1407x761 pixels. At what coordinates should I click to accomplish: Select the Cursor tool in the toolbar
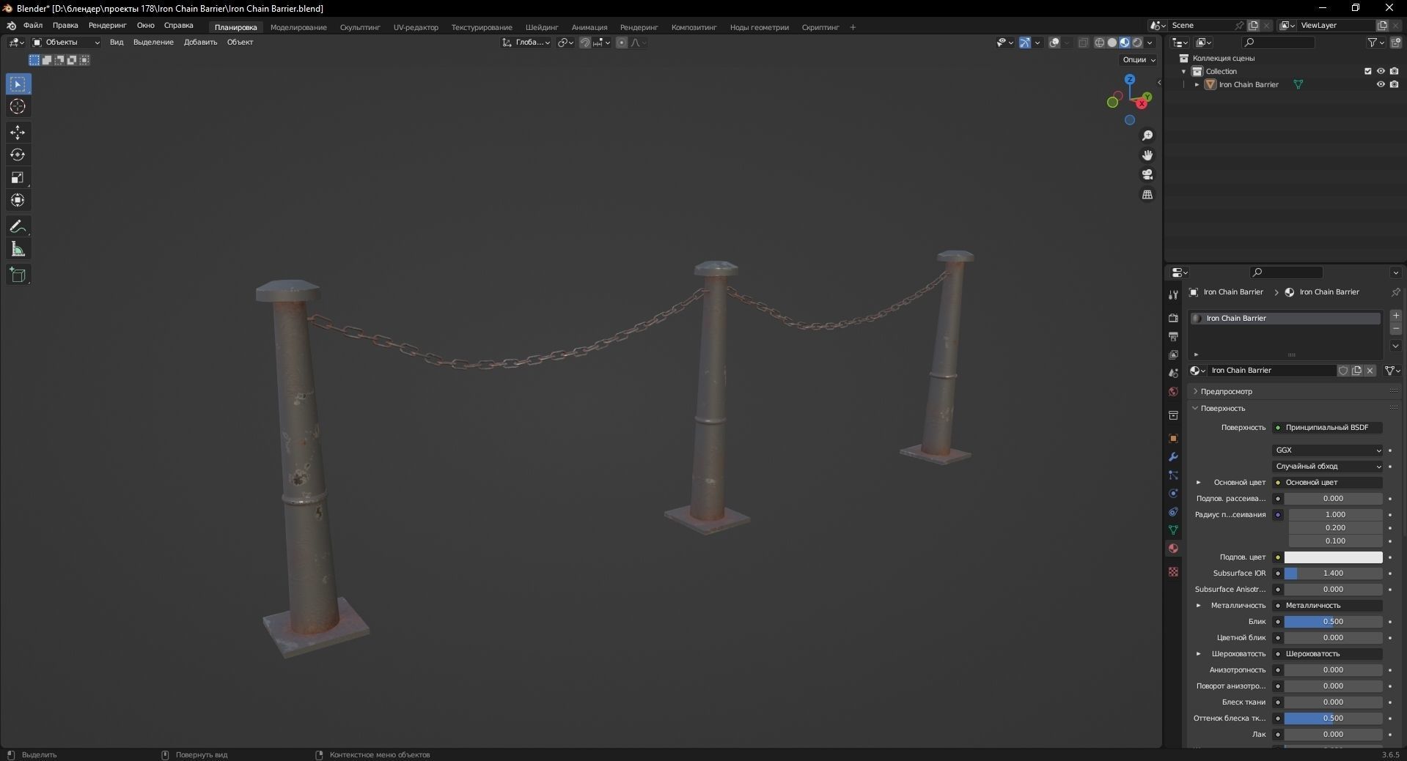[18, 107]
